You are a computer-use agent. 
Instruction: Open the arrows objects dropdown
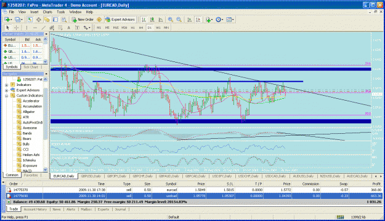click(87, 28)
